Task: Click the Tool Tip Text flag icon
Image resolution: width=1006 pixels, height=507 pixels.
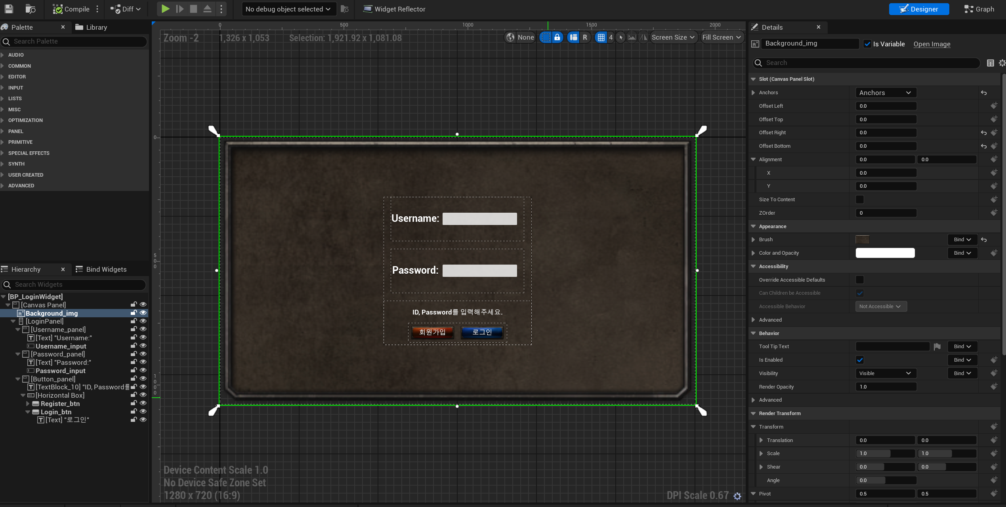Action: (x=937, y=347)
